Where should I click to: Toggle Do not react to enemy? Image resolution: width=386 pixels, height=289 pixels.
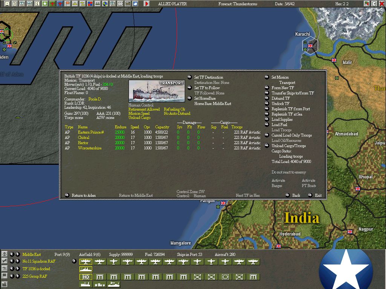289,172
